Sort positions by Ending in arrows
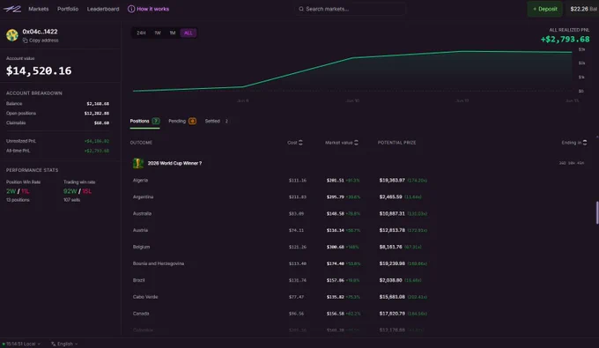This screenshot has height=348, width=599. (585, 143)
